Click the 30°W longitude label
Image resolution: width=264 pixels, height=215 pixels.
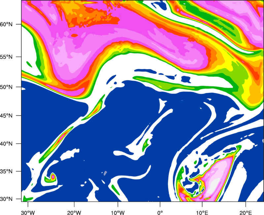pos(28,213)
